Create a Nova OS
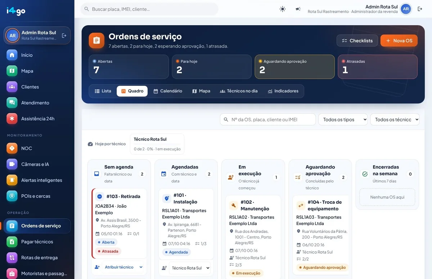This screenshot has width=432, height=279. click(x=399, y=41)
